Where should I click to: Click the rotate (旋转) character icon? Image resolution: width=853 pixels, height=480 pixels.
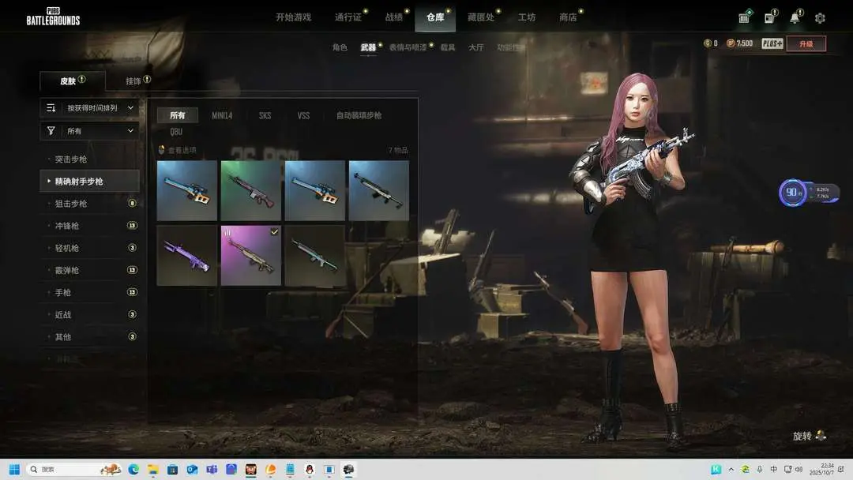point(821,436)
